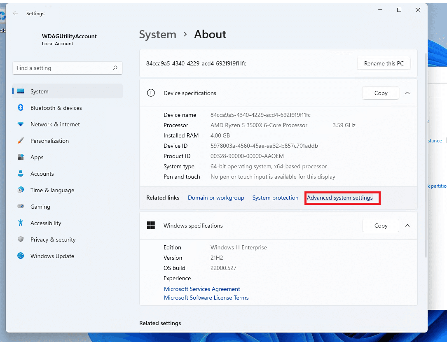Open Microsoft Software License Terms link
The height and width of the screenshot is (342, 447).
click(206, 298)
